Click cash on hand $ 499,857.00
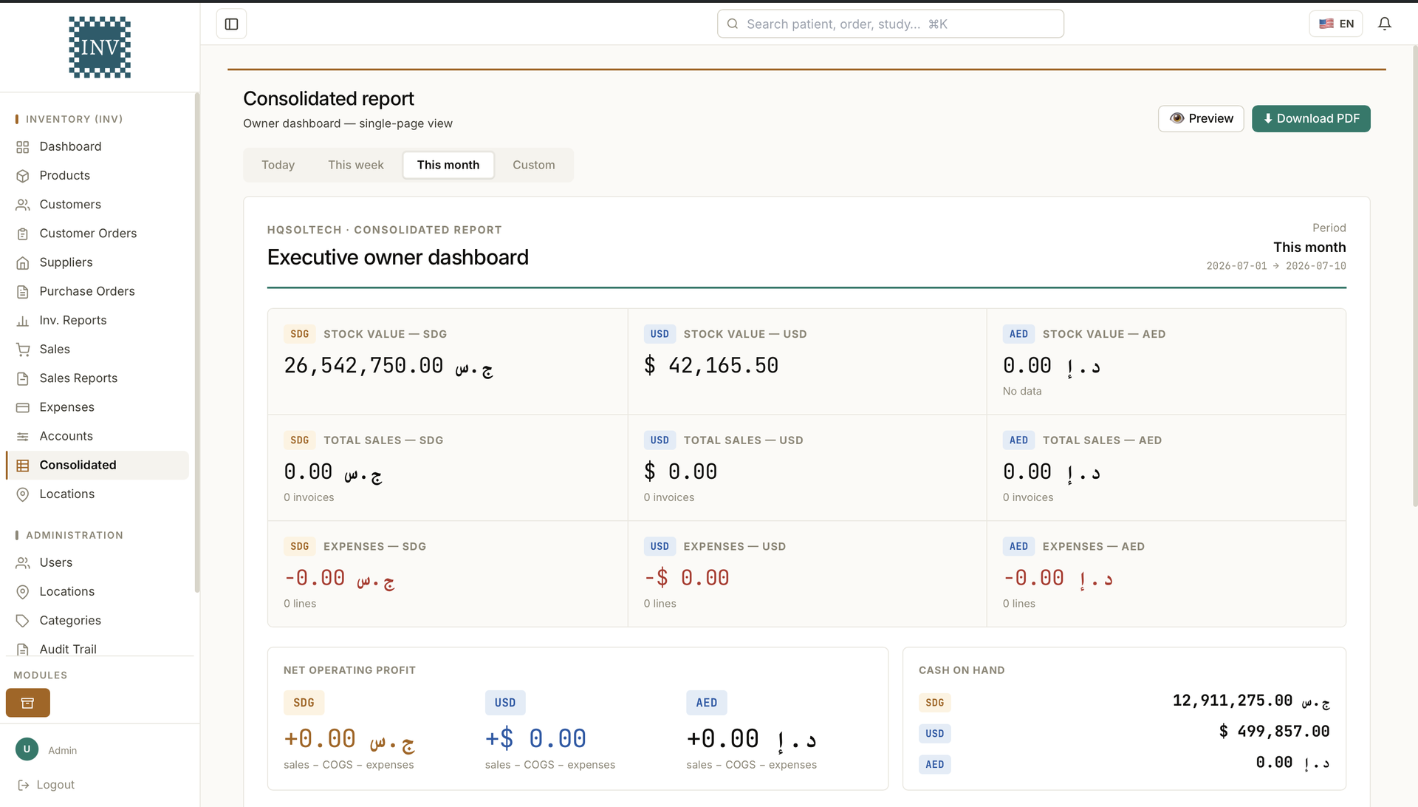The height and width of the screenshot is (807, 1418). click(x=1274, y=732)
